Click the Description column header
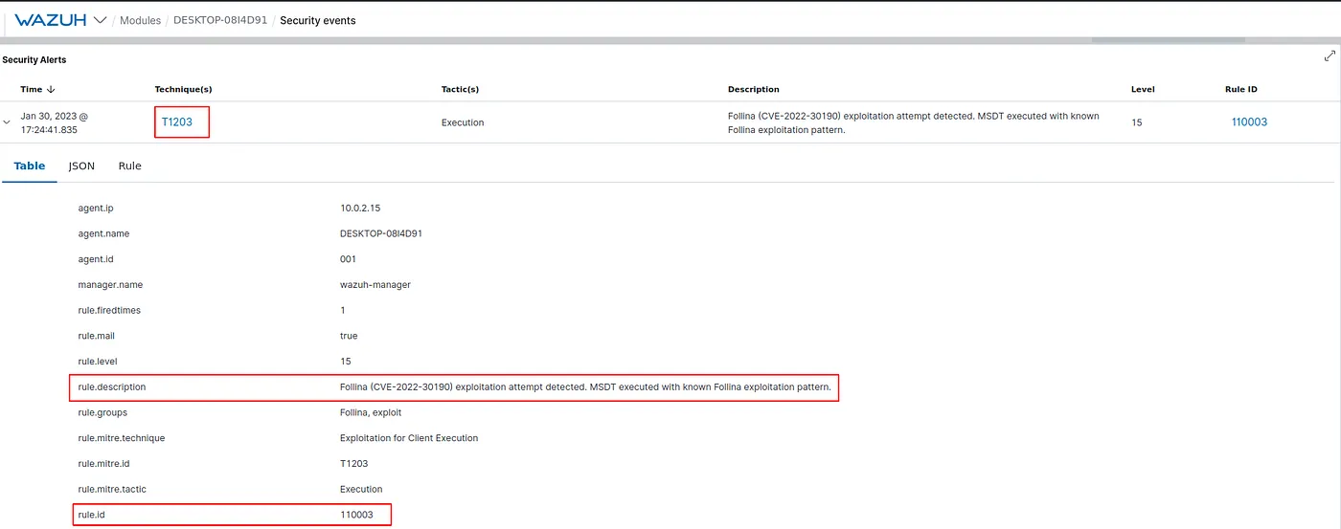The image size is (1341, 529). coord(753,90)
